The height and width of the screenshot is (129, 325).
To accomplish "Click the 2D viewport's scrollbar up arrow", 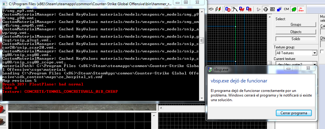I will (x=269, y=16).
